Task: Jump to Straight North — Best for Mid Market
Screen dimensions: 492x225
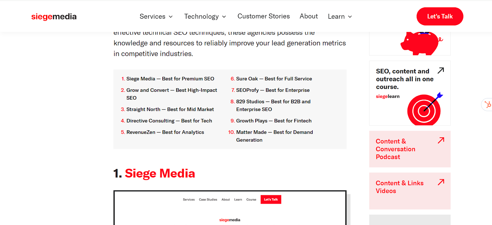Action: pos(170,109)
